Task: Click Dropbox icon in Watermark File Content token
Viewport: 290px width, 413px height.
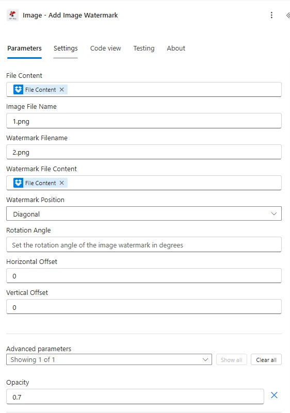Action: (18, 183)
